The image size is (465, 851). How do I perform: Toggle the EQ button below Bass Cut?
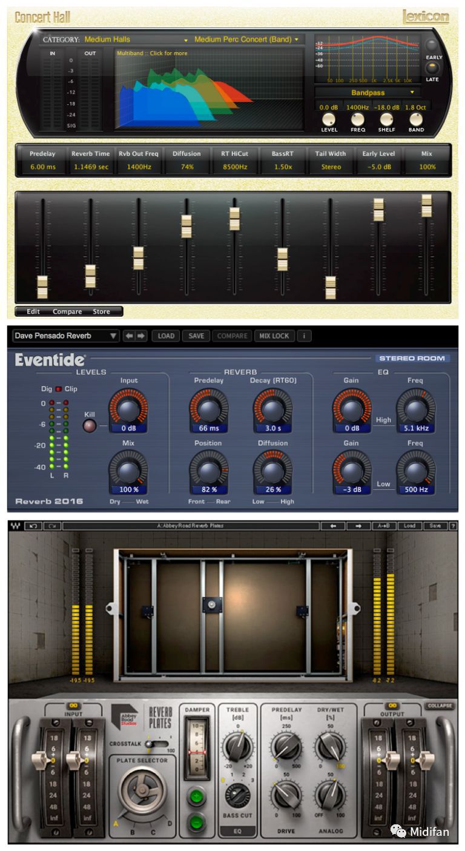tap(237, 831)
